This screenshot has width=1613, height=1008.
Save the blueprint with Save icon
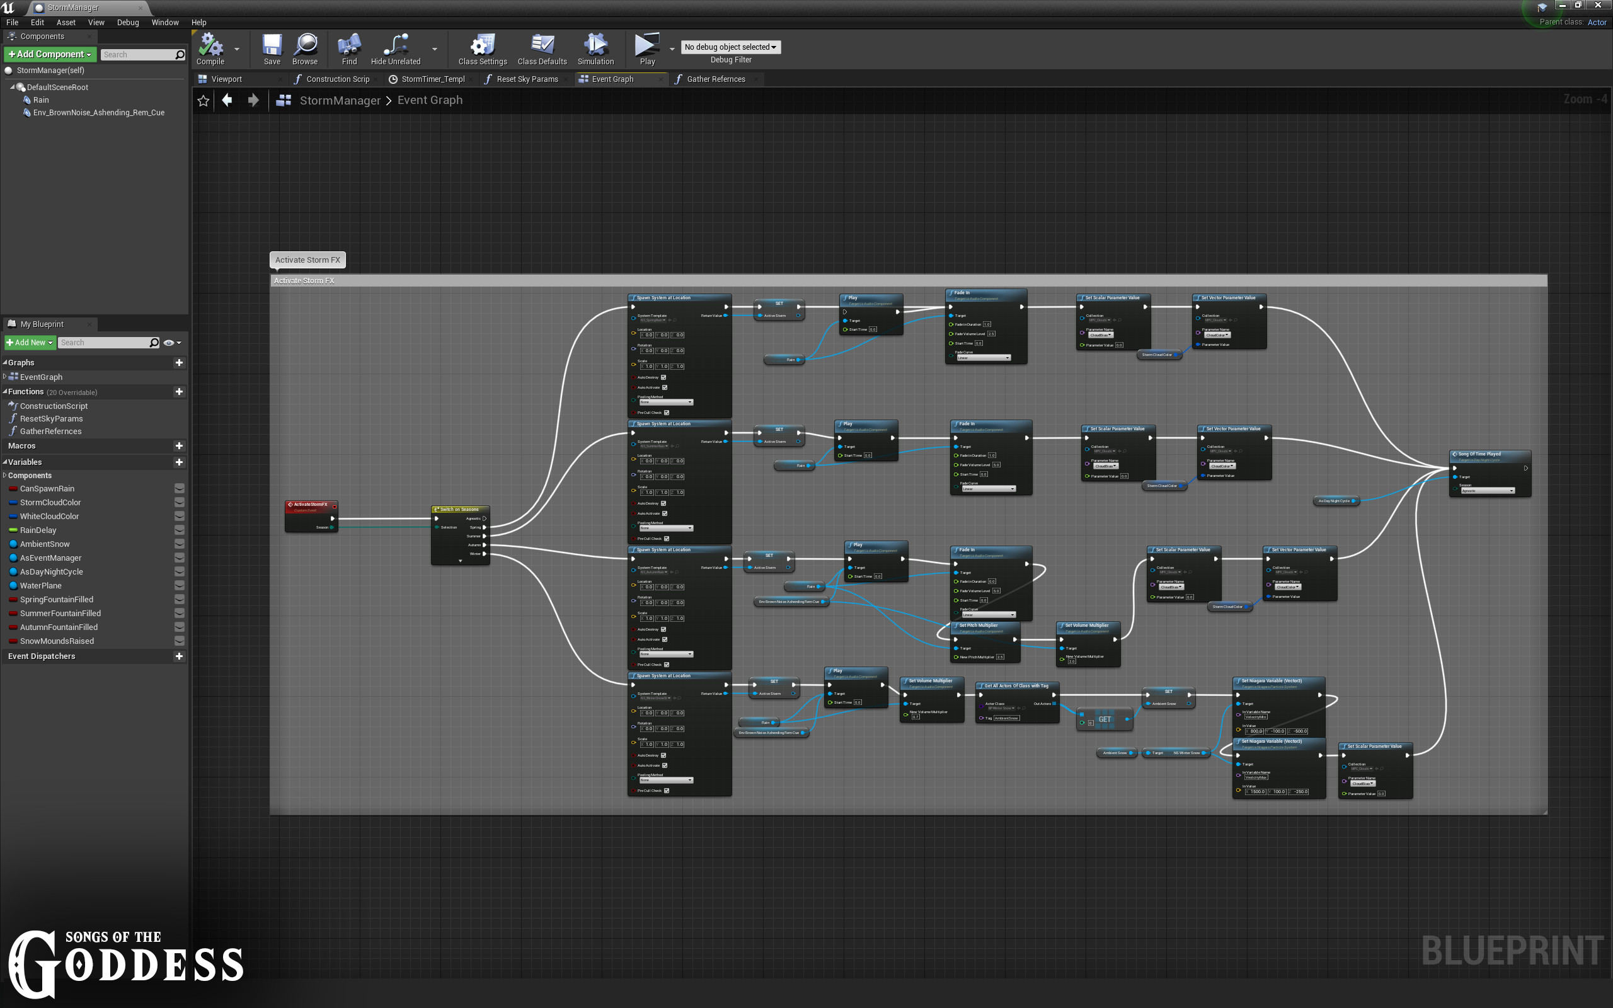[272, 45]
